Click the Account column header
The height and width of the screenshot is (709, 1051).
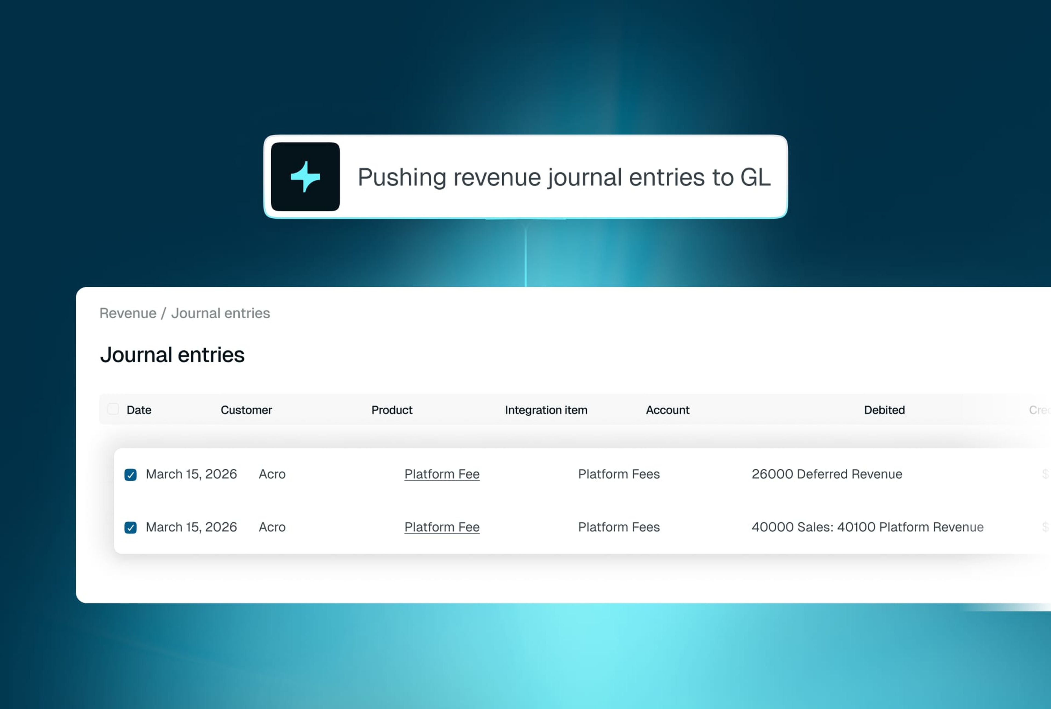[x=667, y=410]
